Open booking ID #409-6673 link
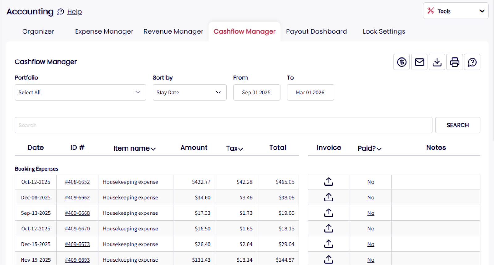This screenshot has height=265, width=494. (x=77, y=244)
